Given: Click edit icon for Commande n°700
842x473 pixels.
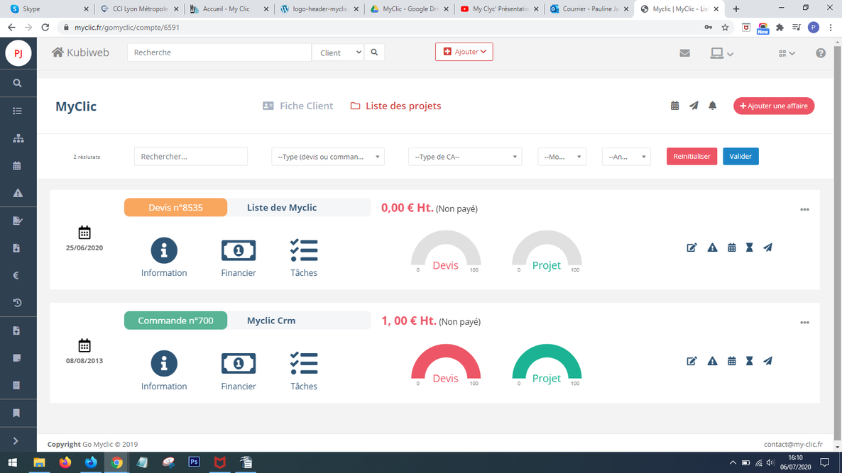Looking at the screenshot, I should 691,362.
